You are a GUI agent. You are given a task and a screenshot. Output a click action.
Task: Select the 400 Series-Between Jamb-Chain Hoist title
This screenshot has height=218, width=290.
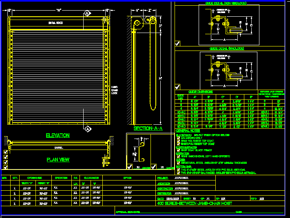click(195, 203)
